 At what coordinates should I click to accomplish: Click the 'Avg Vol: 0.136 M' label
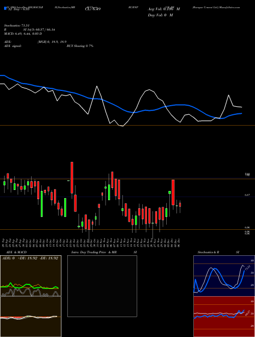tap(164, 9)
